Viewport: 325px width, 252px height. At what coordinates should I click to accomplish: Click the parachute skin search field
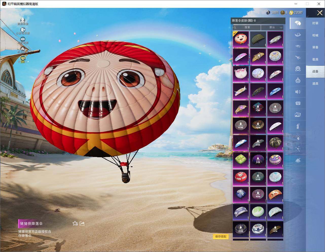tap(246, 27)
